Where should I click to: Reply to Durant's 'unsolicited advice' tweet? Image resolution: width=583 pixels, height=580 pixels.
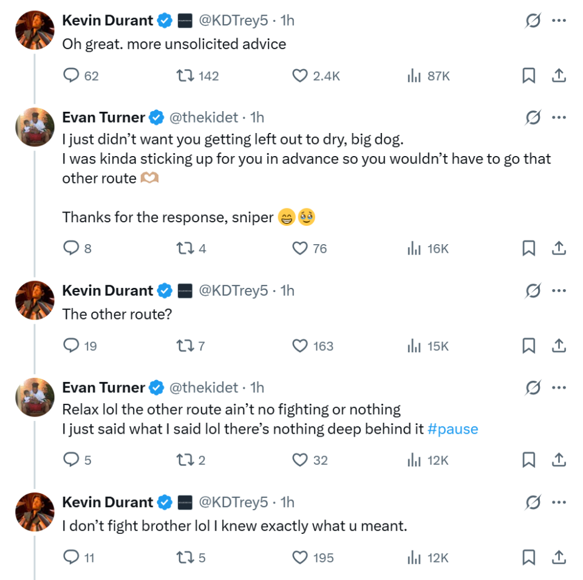point(72,76)
